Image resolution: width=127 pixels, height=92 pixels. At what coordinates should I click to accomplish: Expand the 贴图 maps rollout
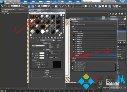tap(47, 75)
